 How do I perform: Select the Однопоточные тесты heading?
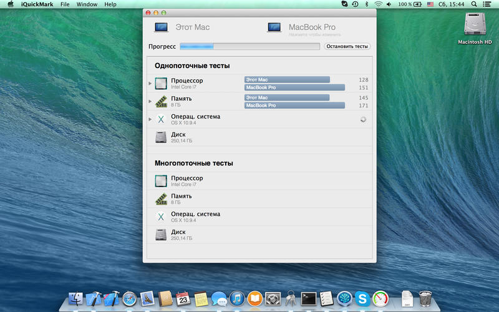coord(192,66)
